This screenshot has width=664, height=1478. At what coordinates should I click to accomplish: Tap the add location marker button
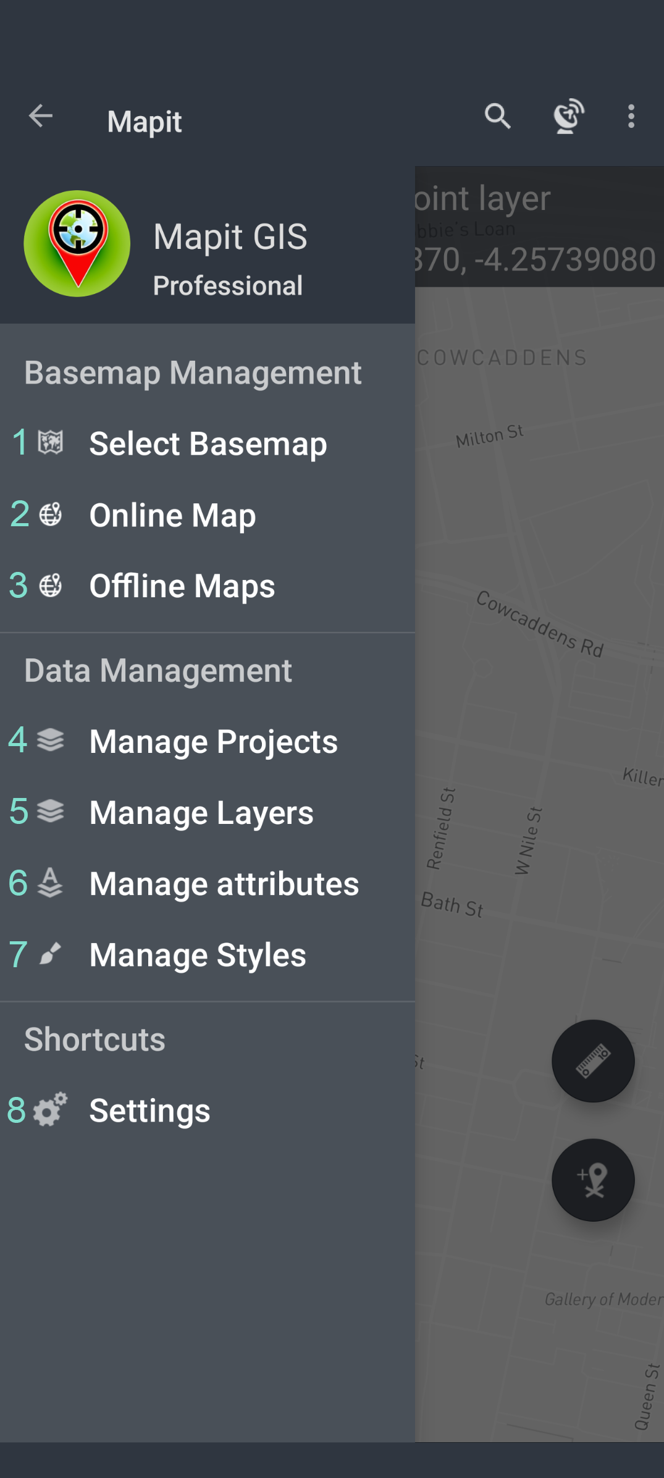tap(592, 1180)
